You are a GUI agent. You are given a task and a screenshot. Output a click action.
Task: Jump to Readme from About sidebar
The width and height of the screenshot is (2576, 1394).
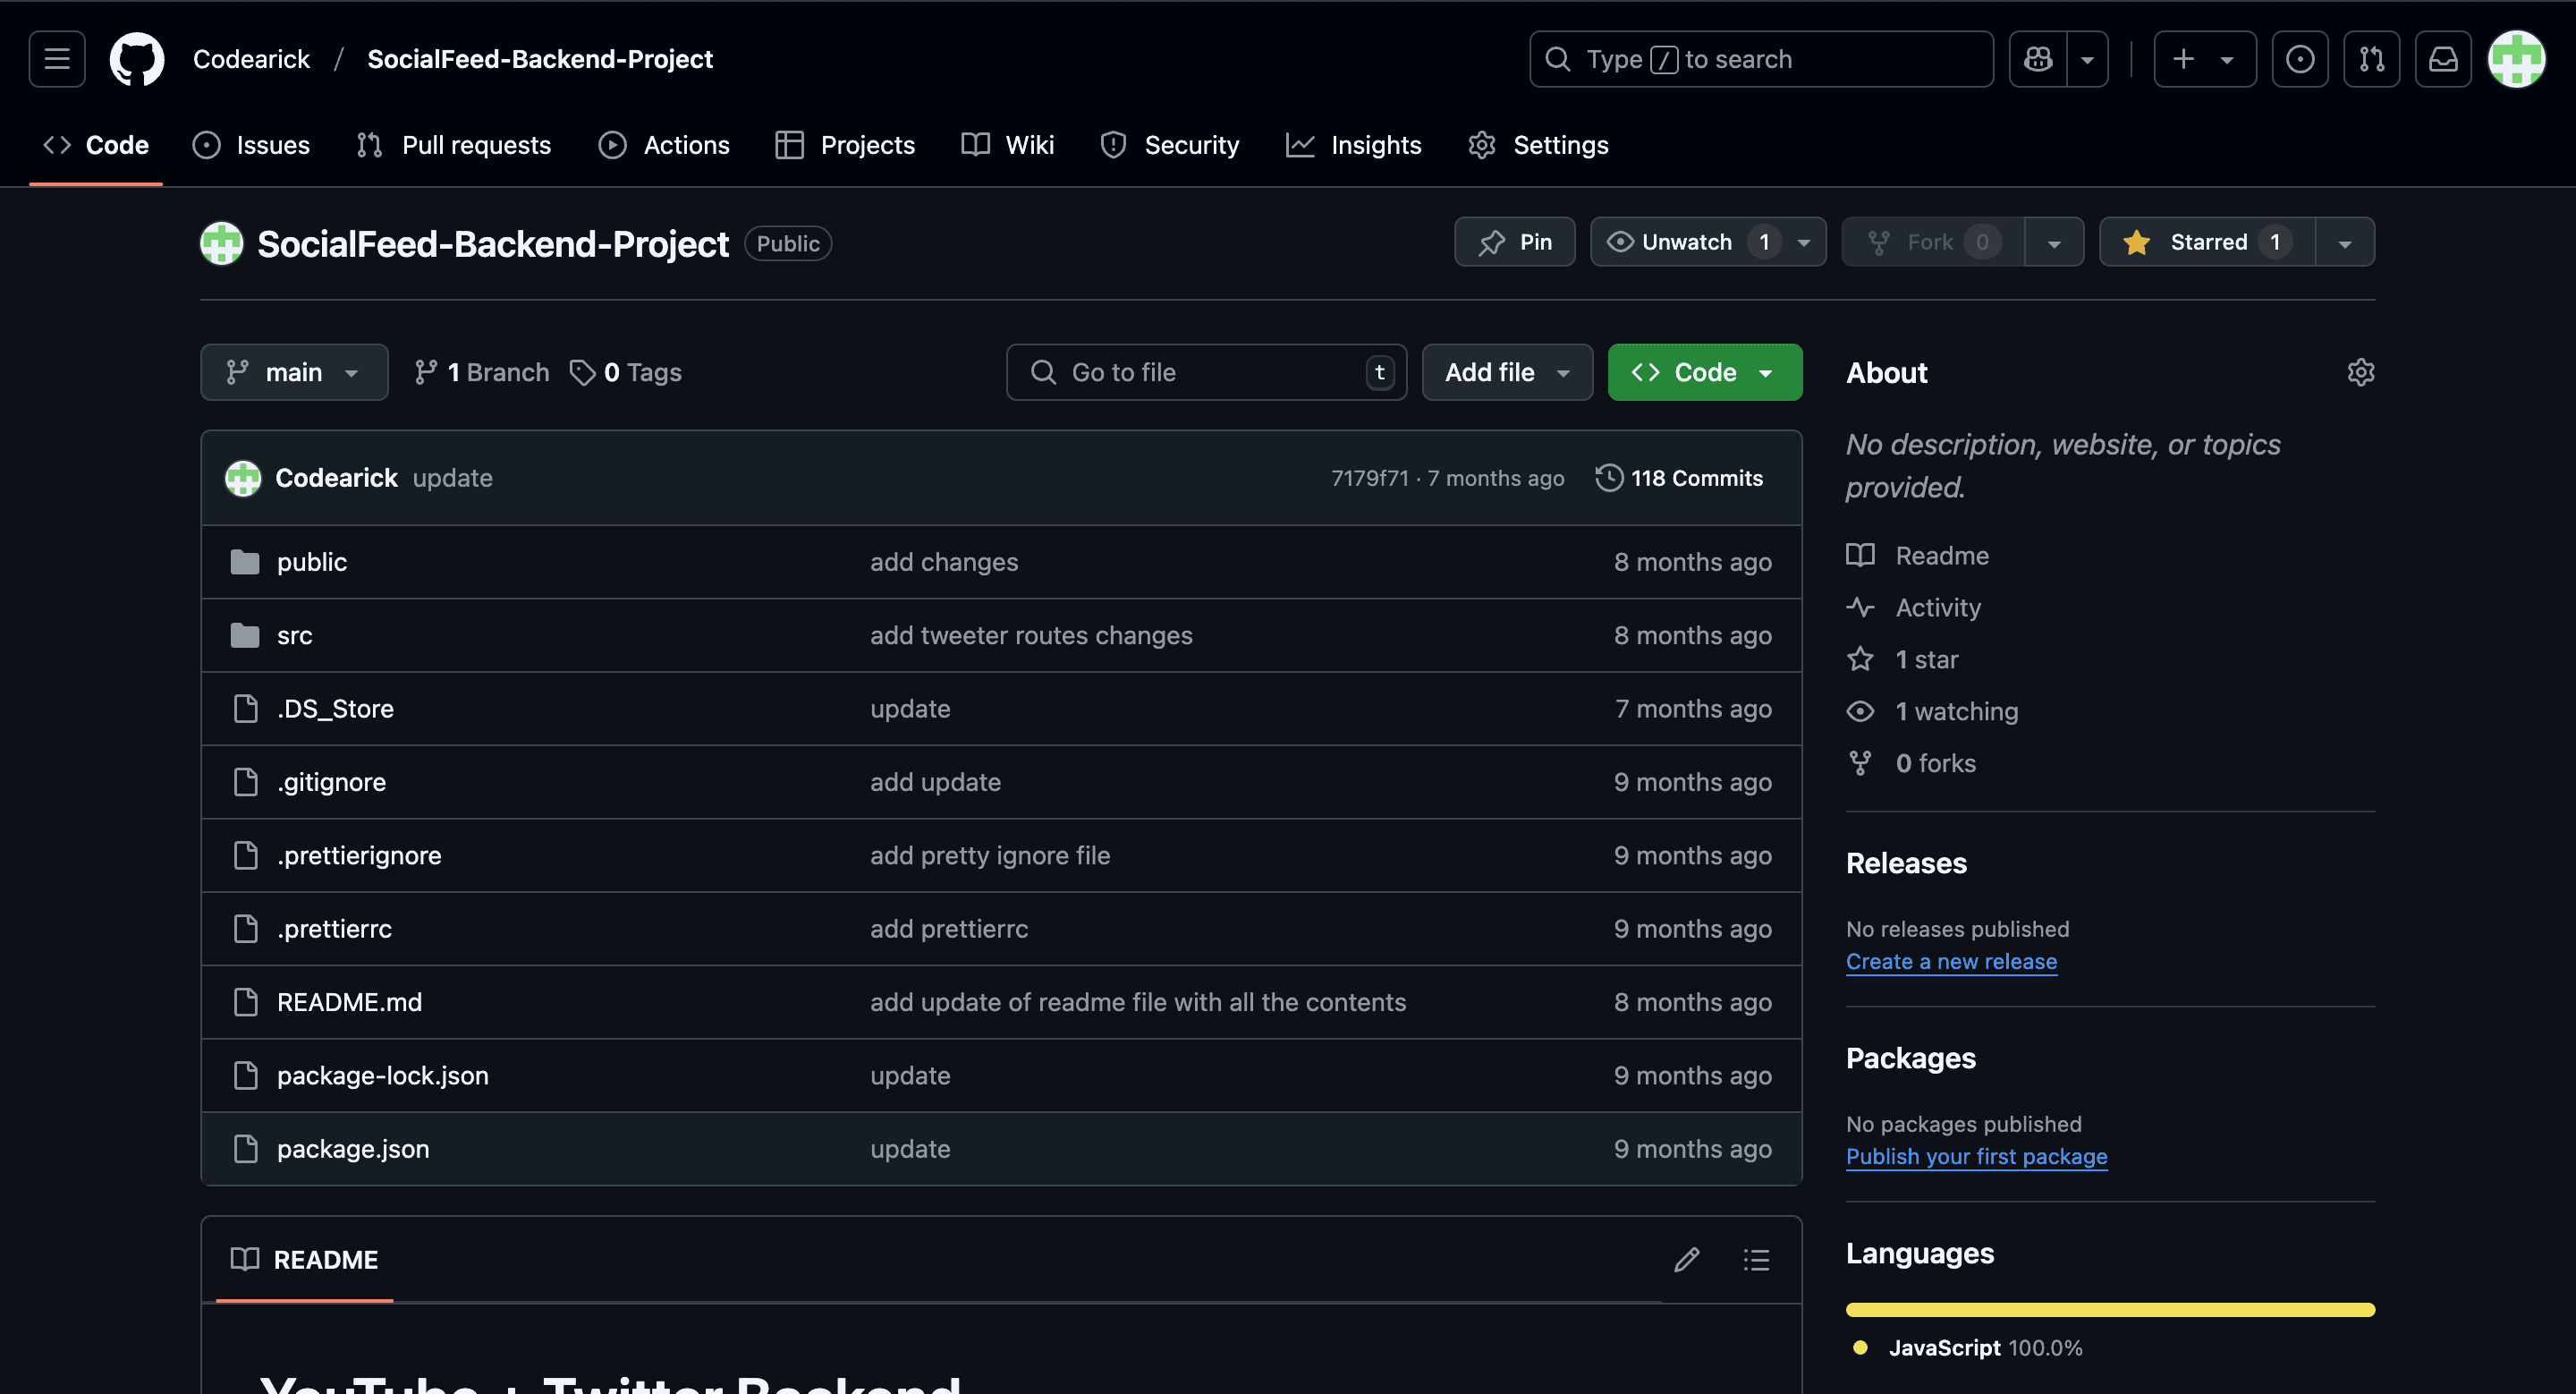(1918, 555)
